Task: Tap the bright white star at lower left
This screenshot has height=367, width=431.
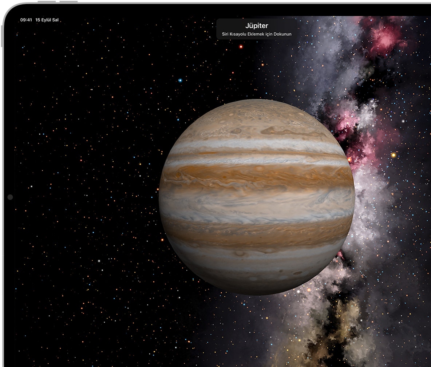Action: click(x=98, y=261)
